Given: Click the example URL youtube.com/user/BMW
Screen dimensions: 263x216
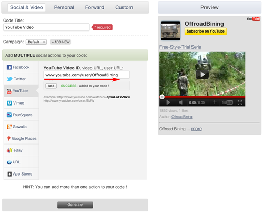Looking at the screenshot, I should pos(69,101).
